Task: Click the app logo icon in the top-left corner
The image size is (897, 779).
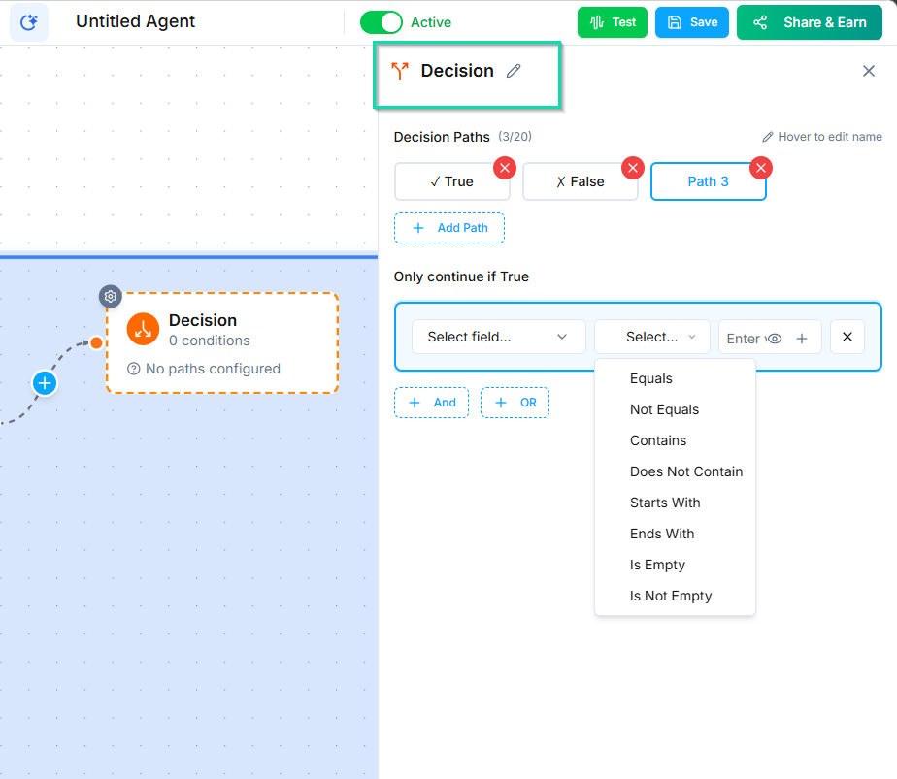Action: pos(28,21)
